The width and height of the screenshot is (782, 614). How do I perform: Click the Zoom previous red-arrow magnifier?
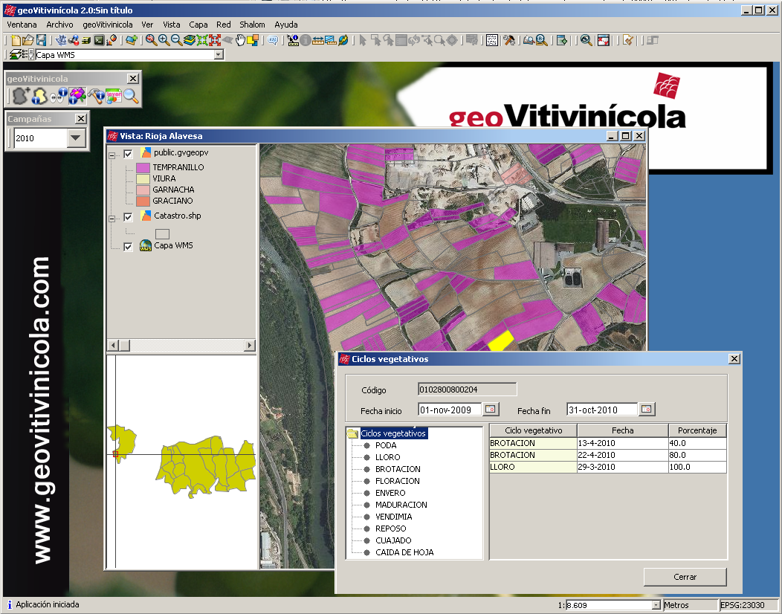(x=151, y=40)
